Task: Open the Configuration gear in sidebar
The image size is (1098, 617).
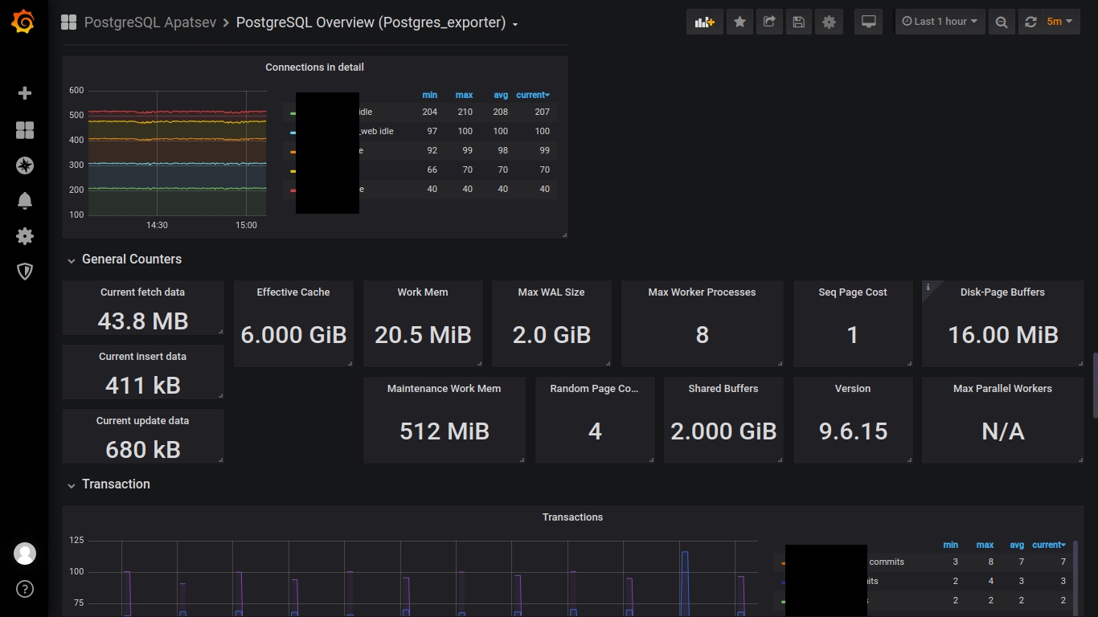Action: [x=25, y=236]
